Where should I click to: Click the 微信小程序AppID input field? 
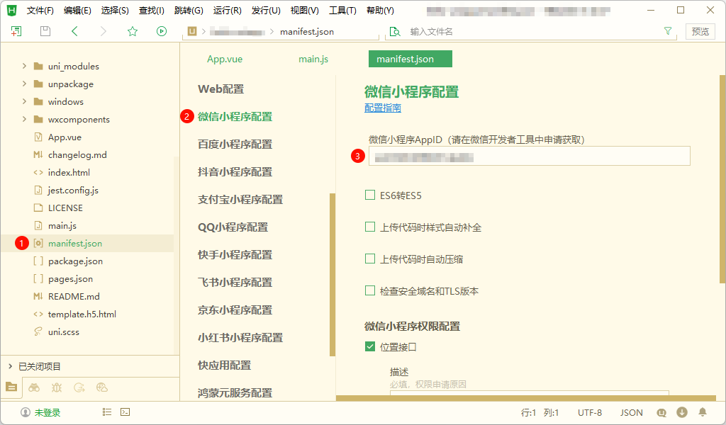click(x=528, y=157)
